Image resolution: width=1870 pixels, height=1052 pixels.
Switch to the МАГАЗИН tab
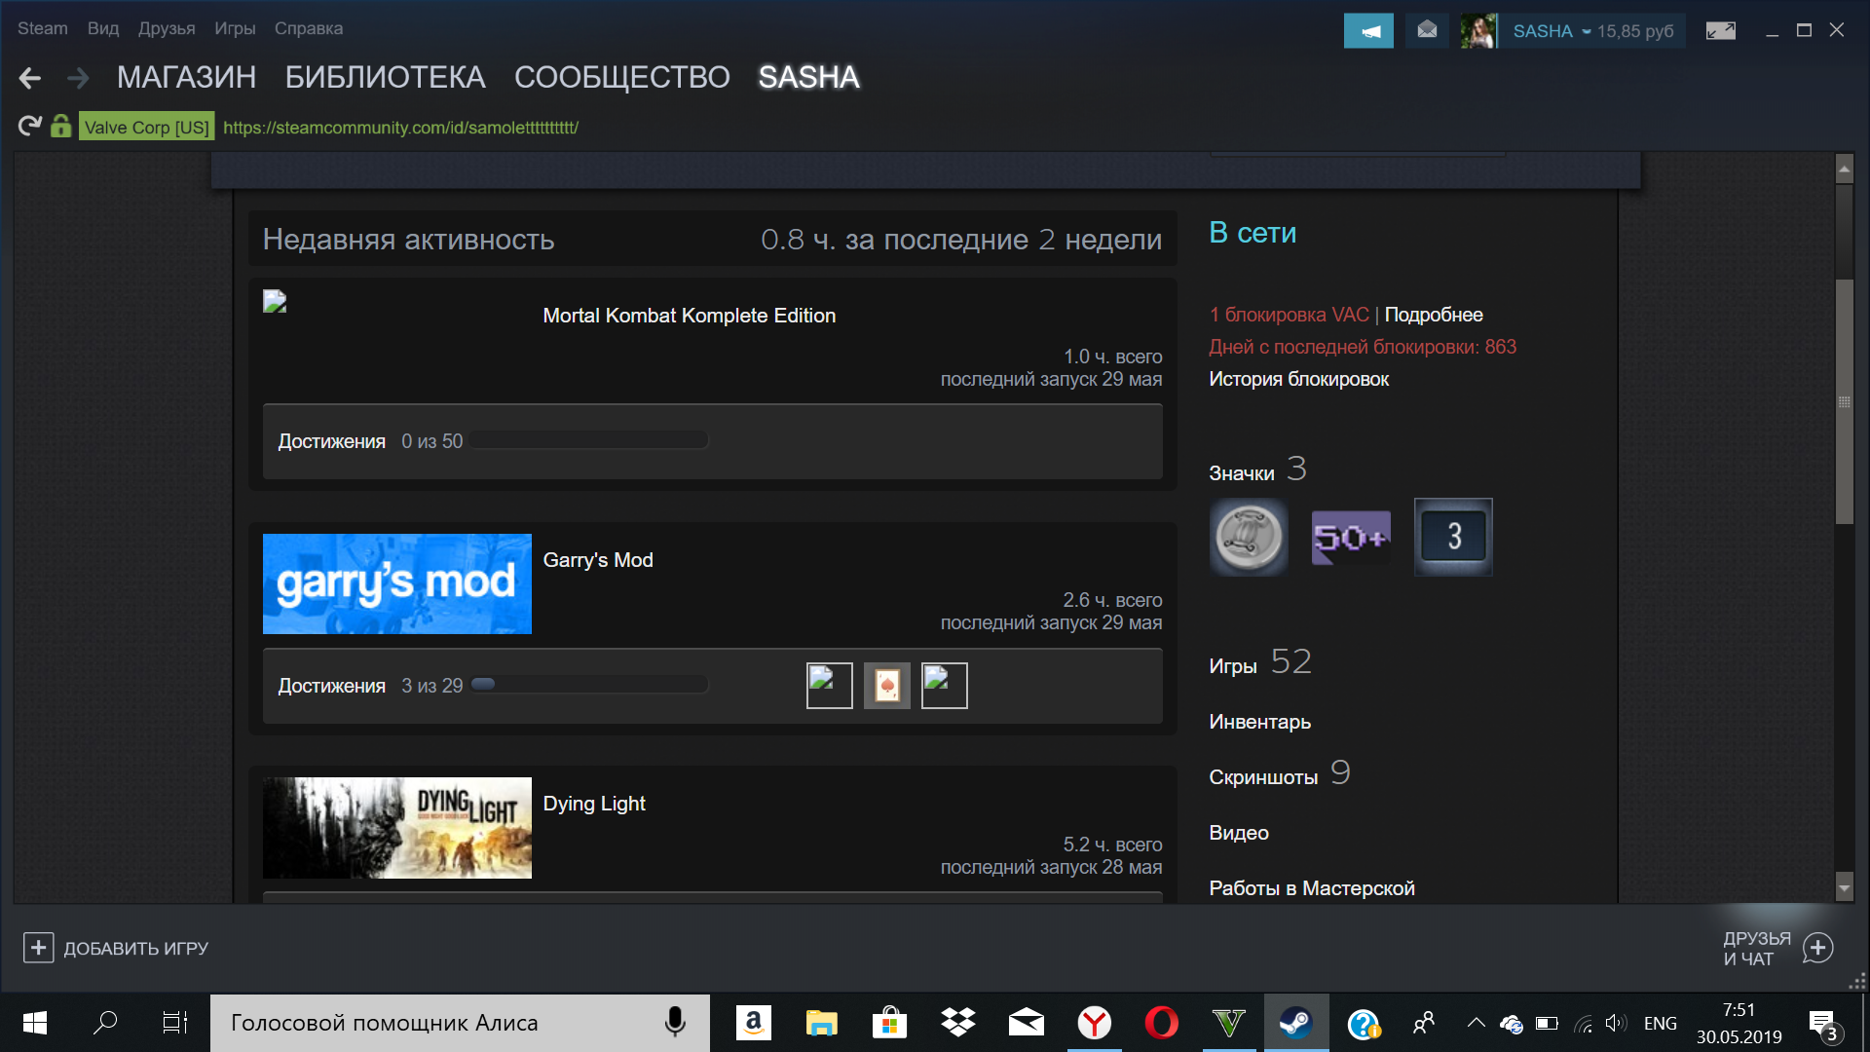pyautogui.click(x=187, y=77)
